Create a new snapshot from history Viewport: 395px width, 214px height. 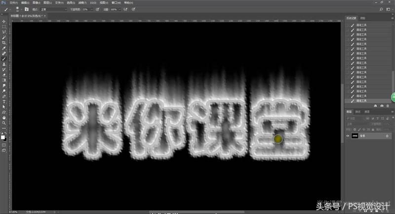pyautogui.click(x=382, y=106)
